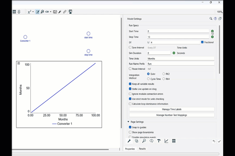235x156 pixels.
Task: Expand the flow tool dropdown arrow
Action: coord(50,12)
